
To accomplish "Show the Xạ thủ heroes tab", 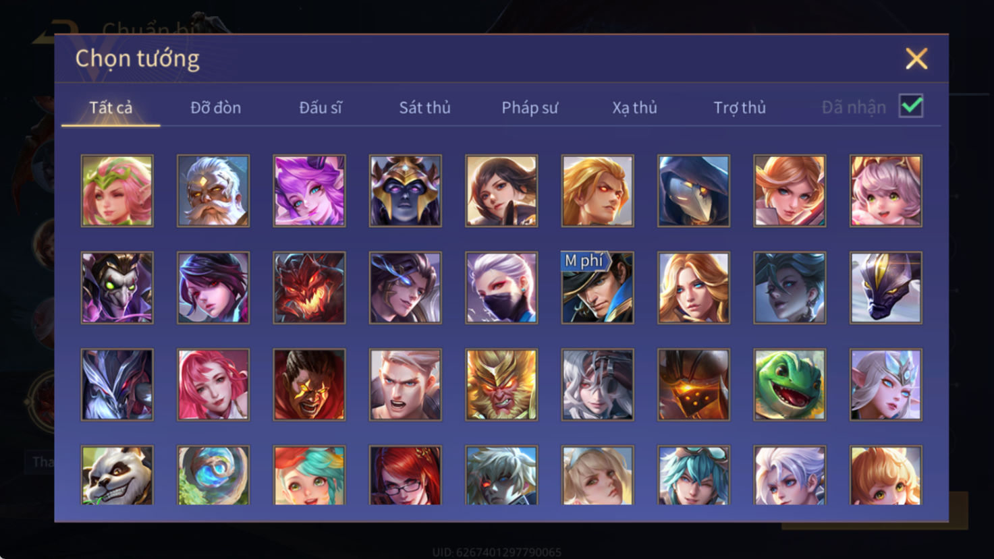I will pyautogui.click(x=634, y=108).
